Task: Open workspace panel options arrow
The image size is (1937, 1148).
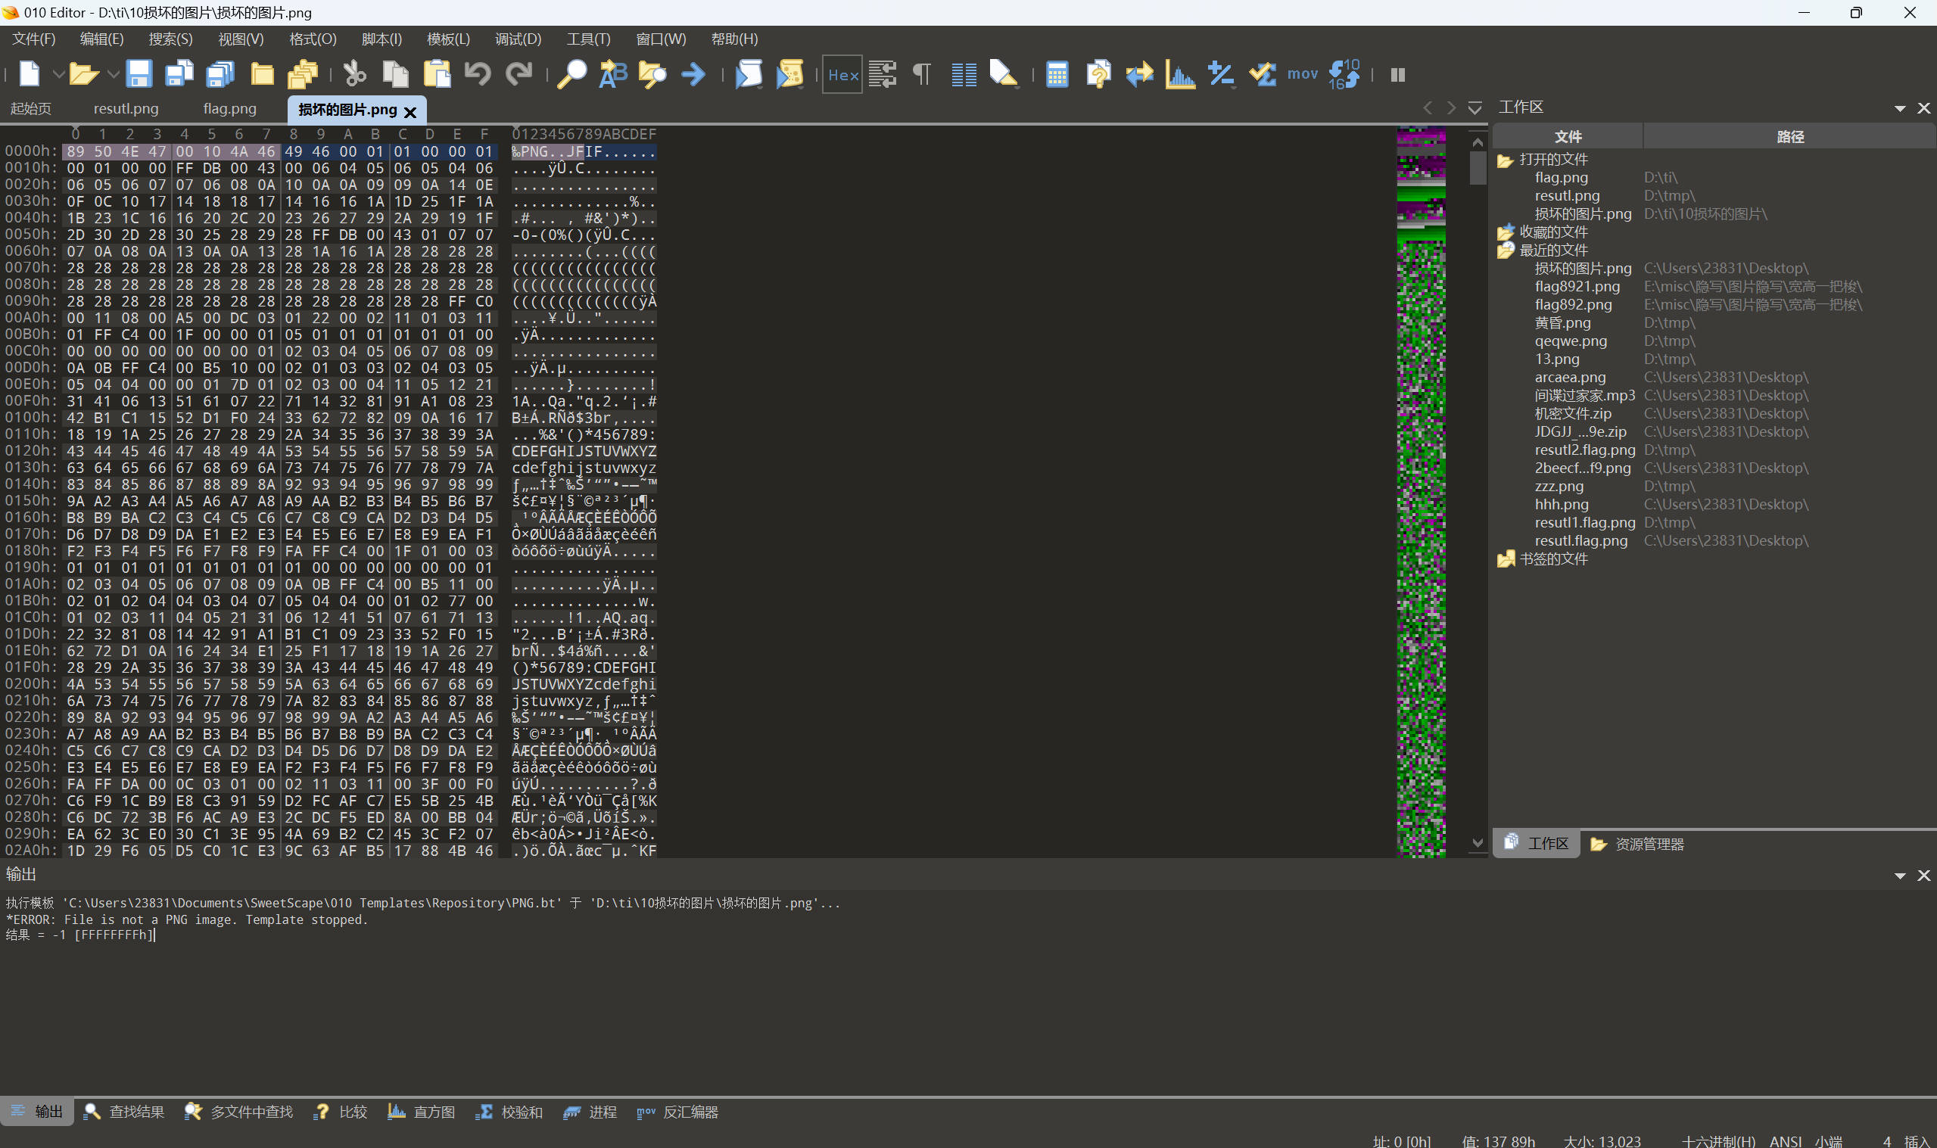Action: (x=1900, y=108)
